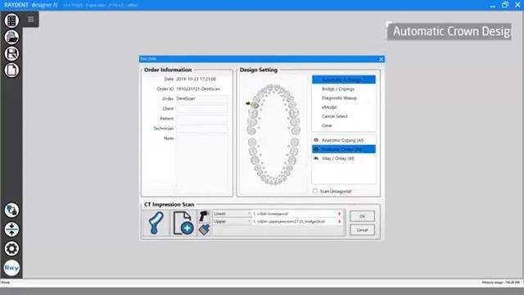
Task: Open the Upper jaw type dropdown
Action: (x=232, y=221)
